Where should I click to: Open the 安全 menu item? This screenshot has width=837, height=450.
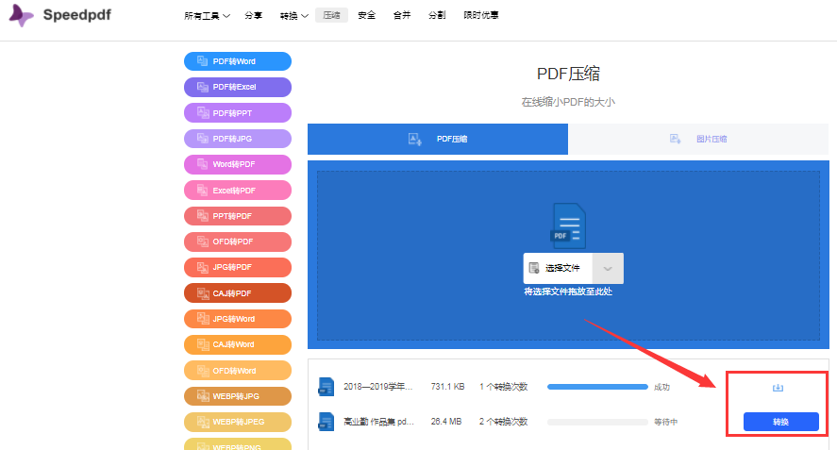pyautogui.click(x=367, y=15)
